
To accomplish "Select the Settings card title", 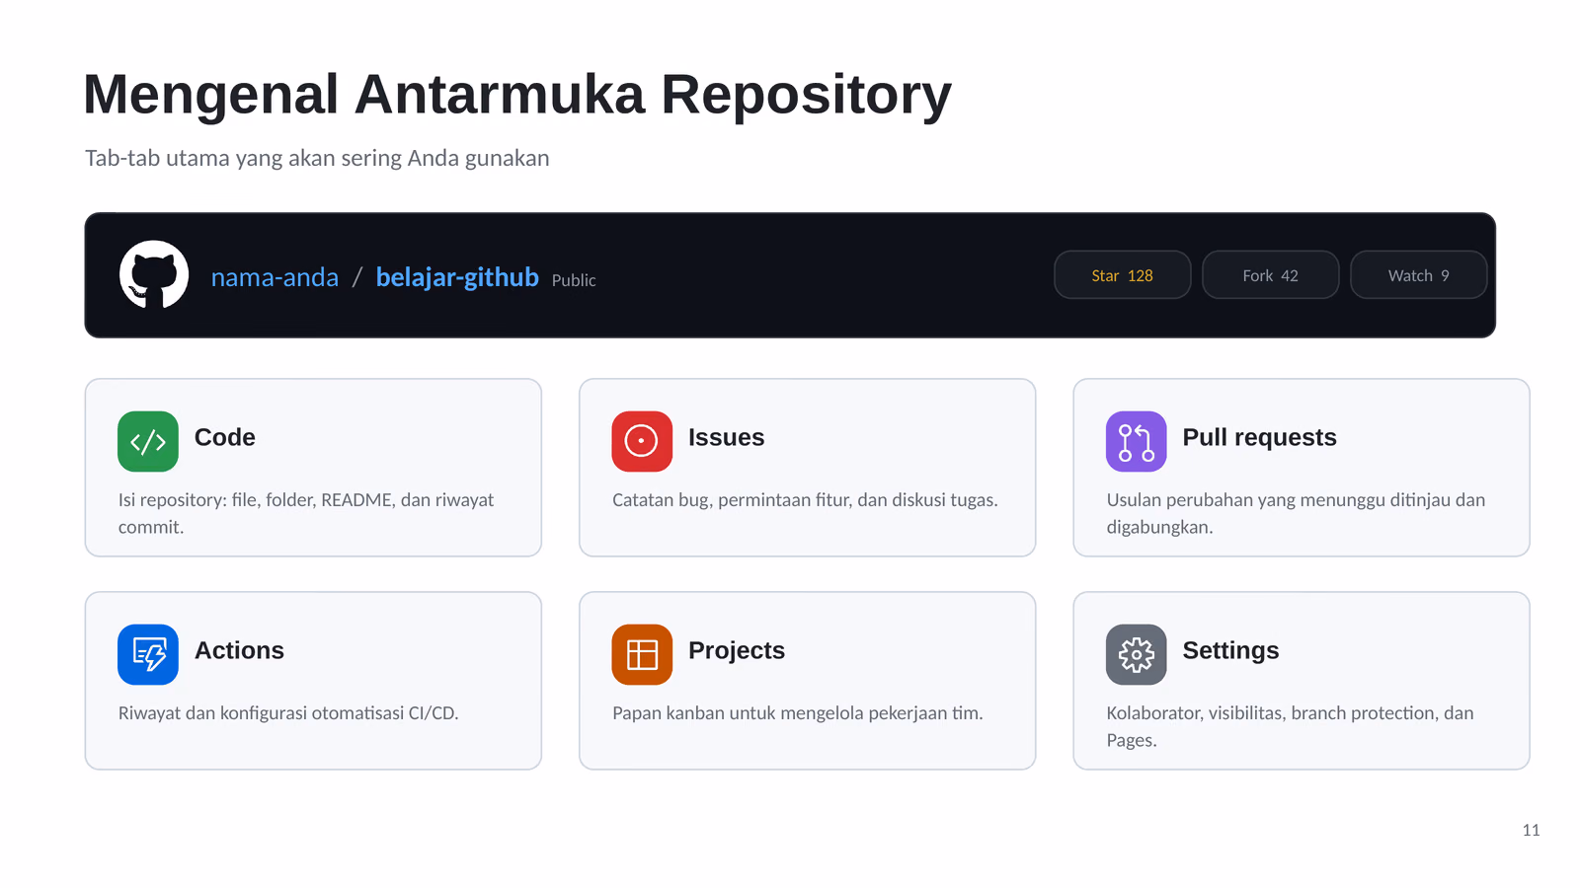I will (1230, 650).
